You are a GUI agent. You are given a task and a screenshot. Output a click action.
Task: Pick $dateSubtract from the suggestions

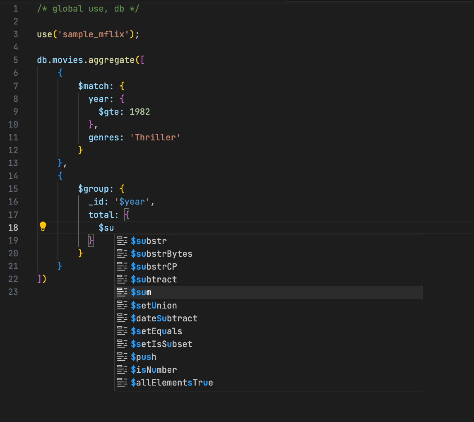pyautogui.click(x=268, y=318)
